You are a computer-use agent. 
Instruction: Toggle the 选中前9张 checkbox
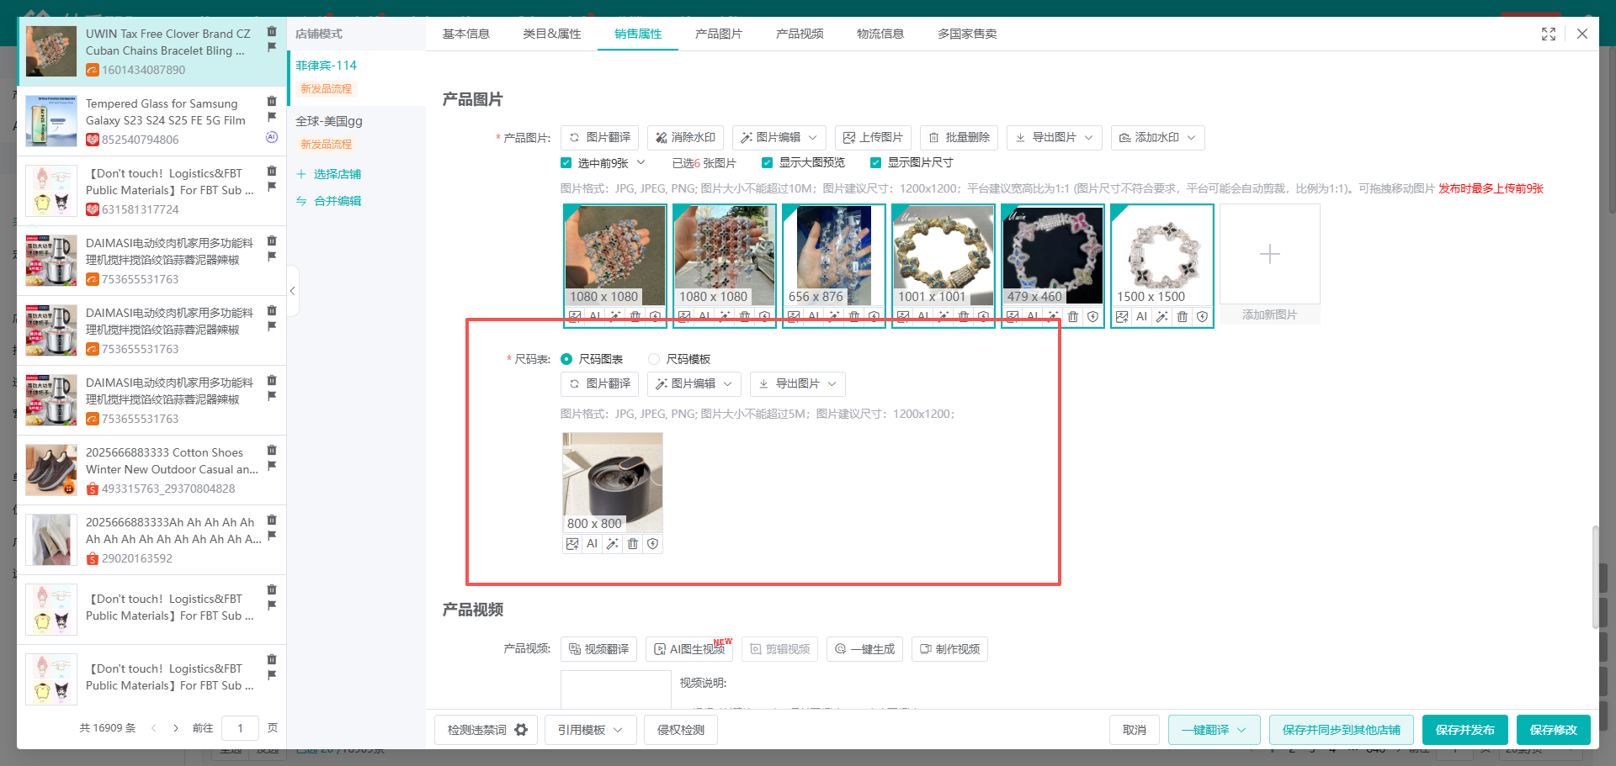pos(566,163)
